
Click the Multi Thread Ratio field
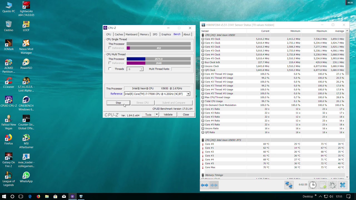click(181, 69)
